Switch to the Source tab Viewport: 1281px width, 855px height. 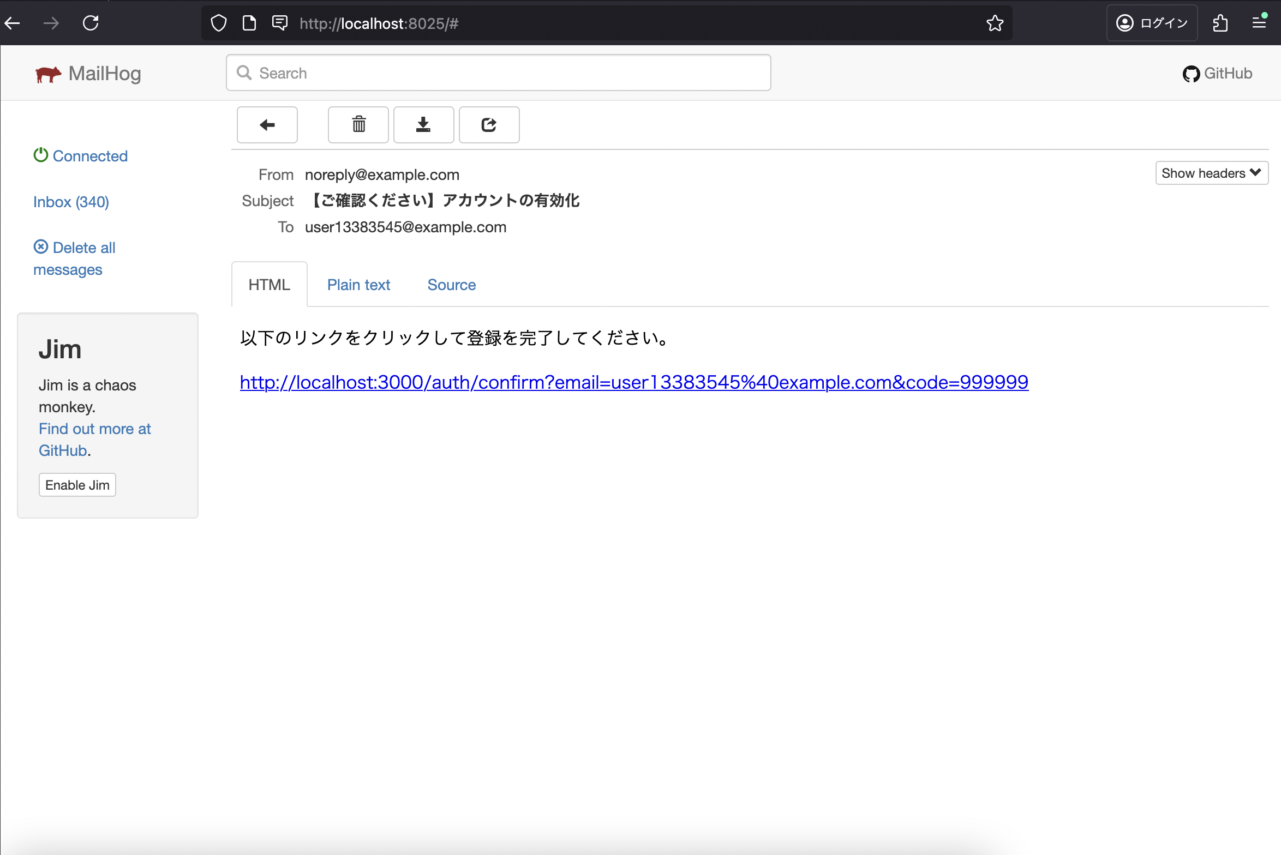click(451, 284)
